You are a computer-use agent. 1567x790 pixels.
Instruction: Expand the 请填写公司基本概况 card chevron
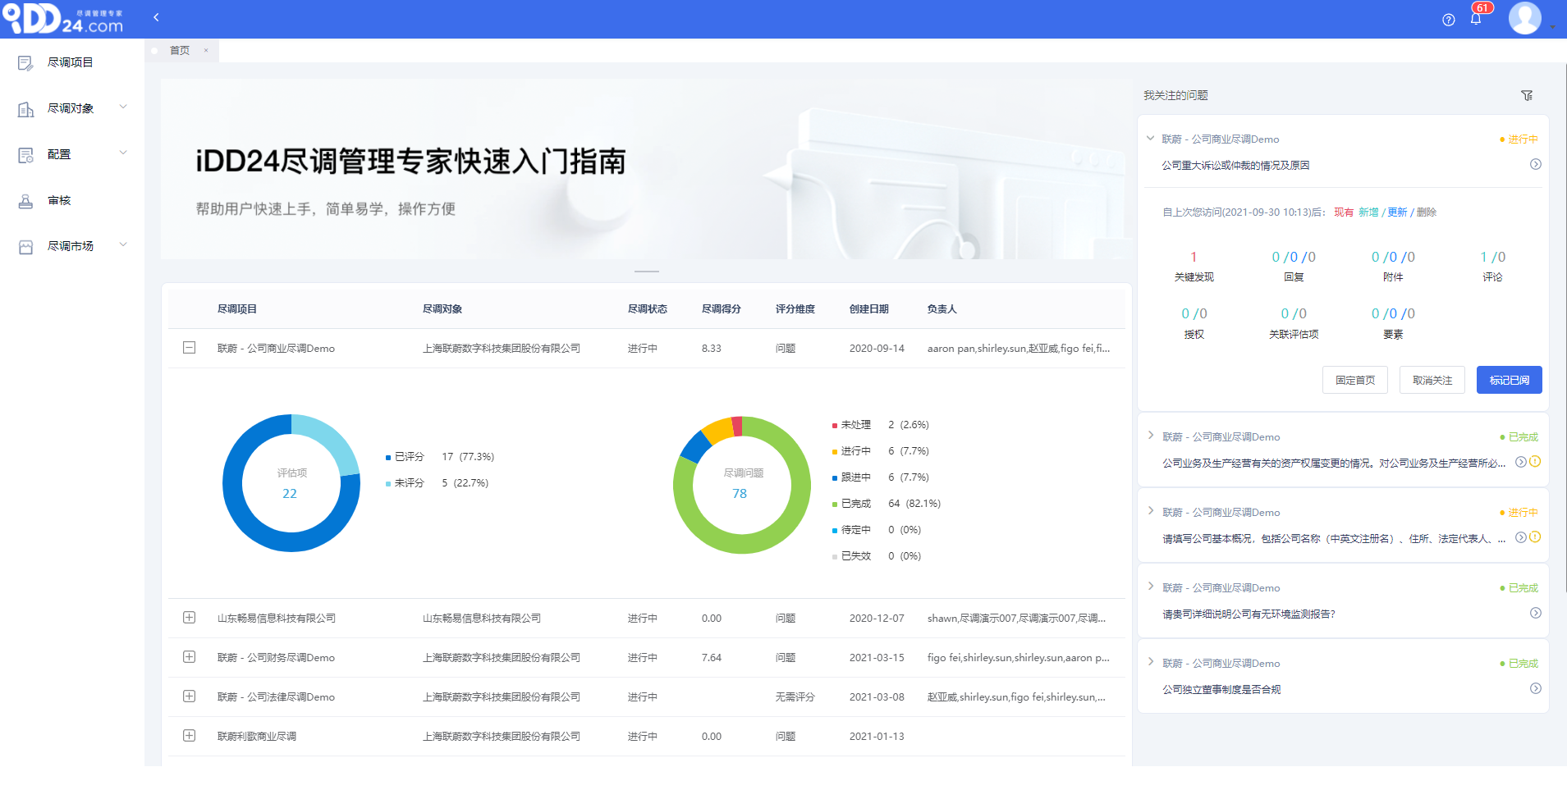click(x=1151, y=511)
